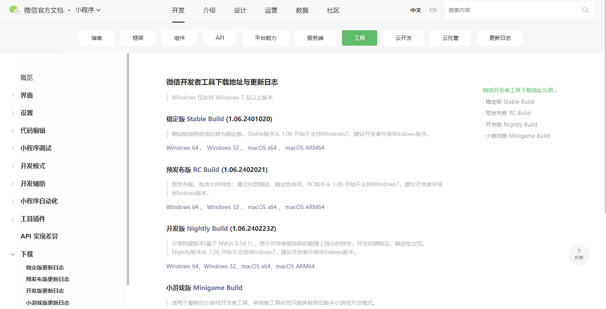Expand the 界面 sidebar section

13,95
